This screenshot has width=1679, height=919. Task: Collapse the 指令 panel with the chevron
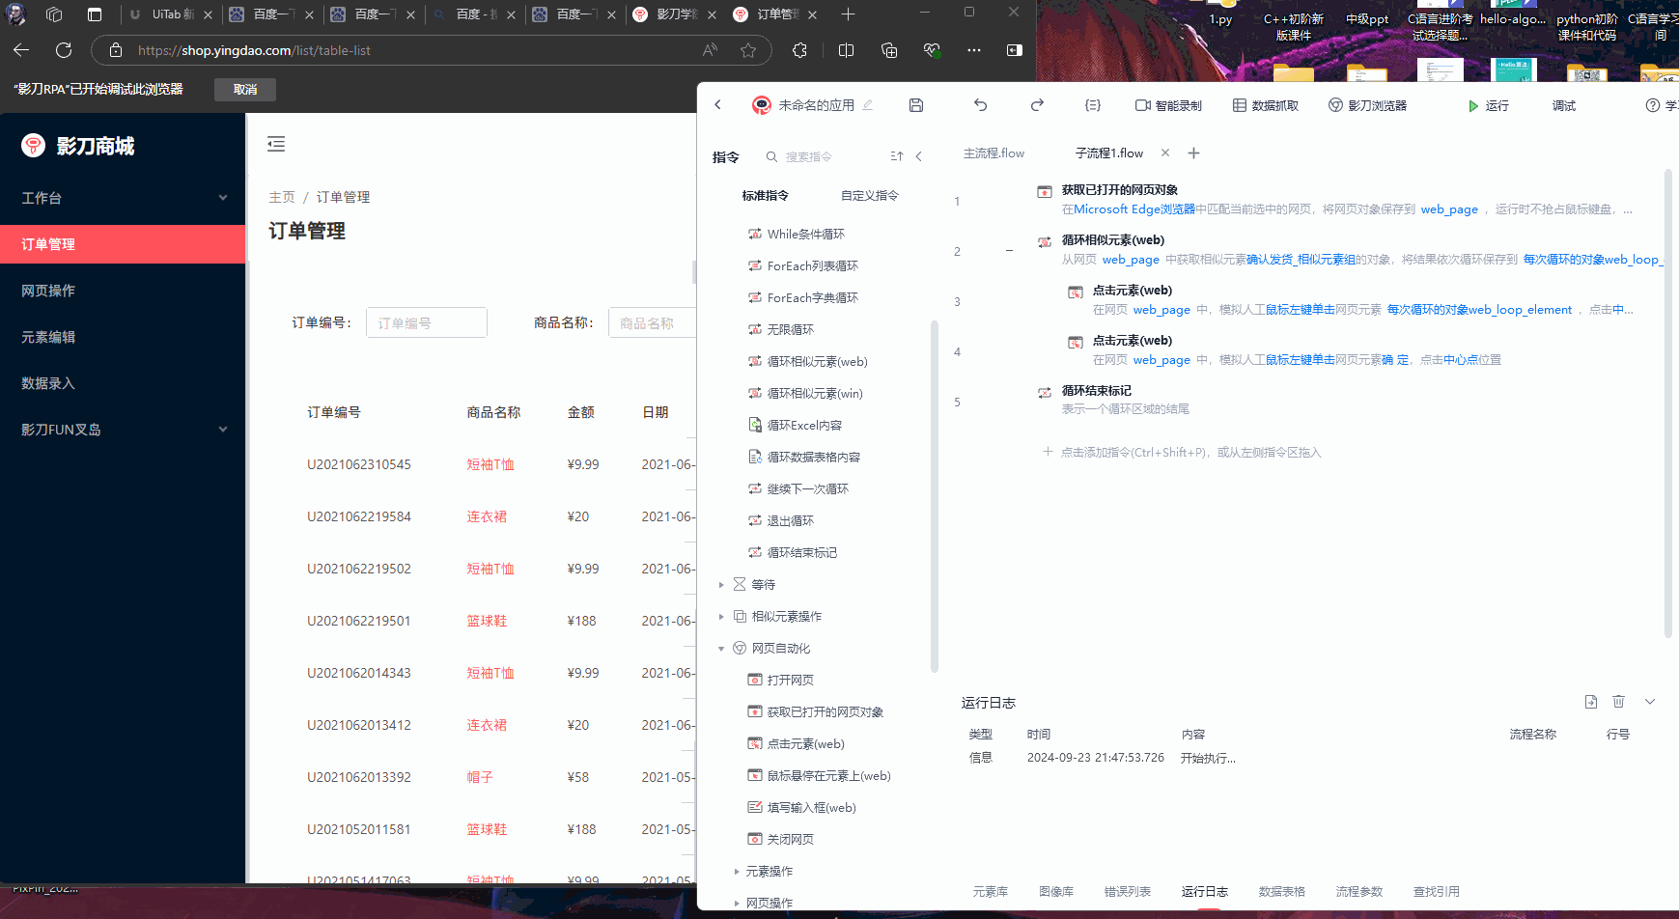point(918,156)
